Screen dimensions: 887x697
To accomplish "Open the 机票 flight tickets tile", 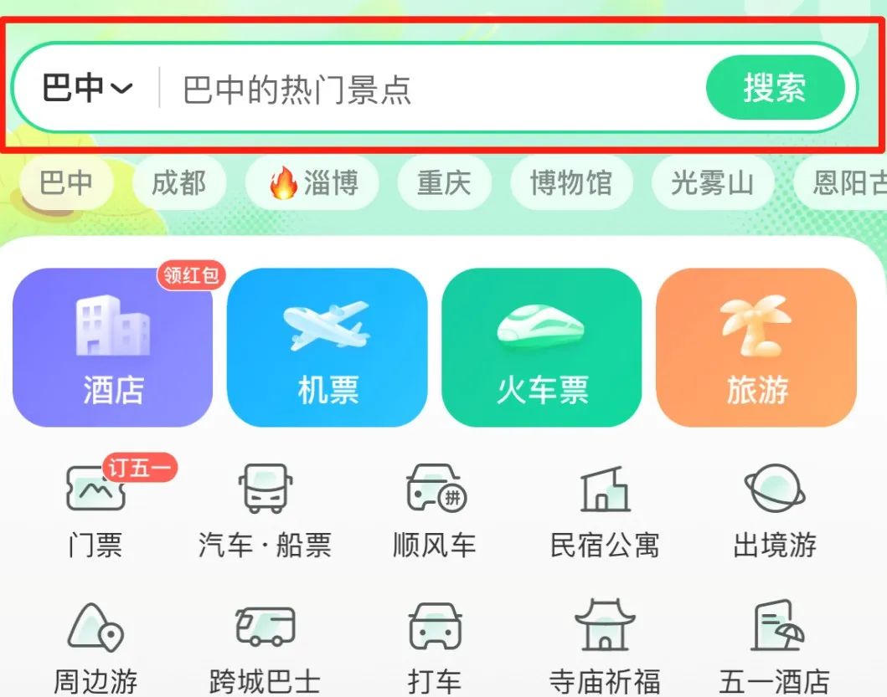I will (x=327, y=347).
